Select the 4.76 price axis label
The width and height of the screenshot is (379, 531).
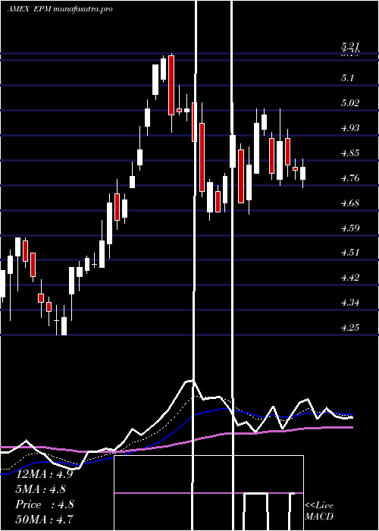pos(350,178)
